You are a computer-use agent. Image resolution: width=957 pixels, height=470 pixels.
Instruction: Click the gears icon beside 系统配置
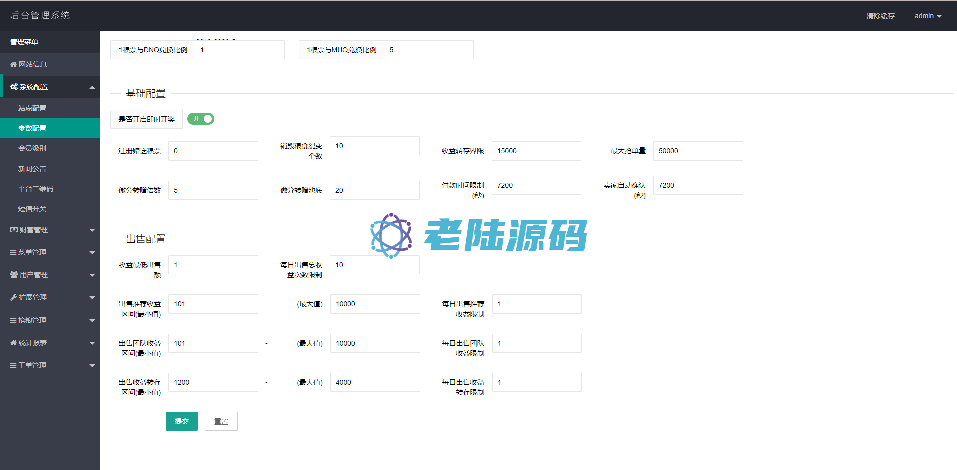(14, 87)
